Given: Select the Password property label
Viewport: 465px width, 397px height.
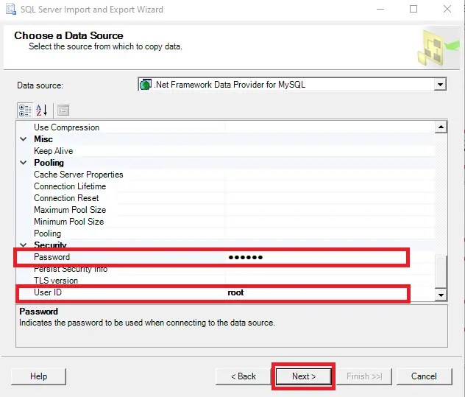Looking at the screenshot, I should (x=52, y=257).
